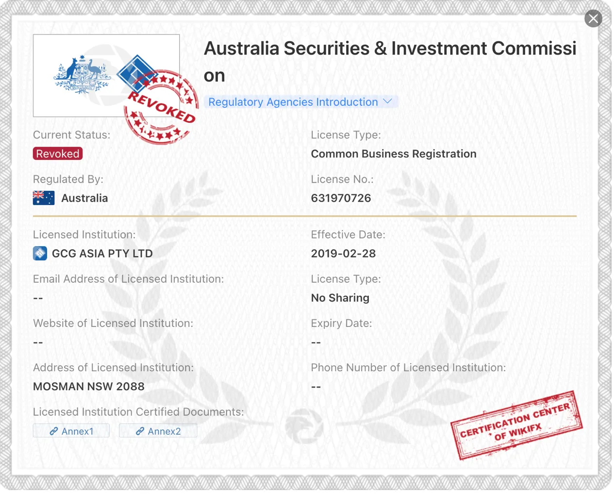The width and height of the screenshot is (616, 494).
Task: Click the Phone Number of Licensed Institution label
Action: (408, 368)
